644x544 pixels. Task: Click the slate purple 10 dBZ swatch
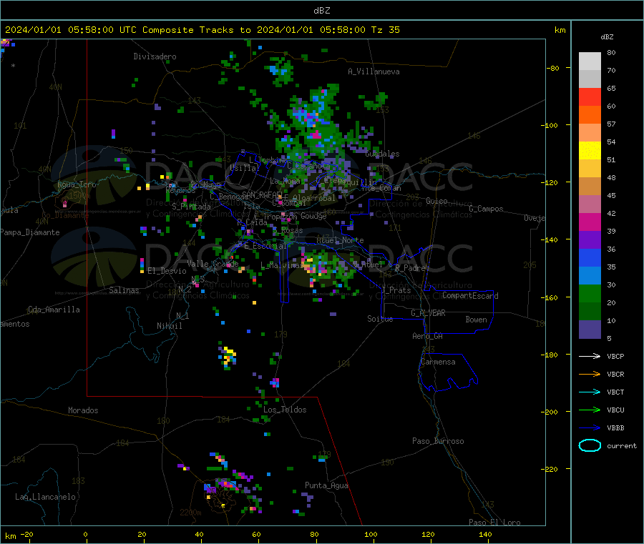pos(590,330)
